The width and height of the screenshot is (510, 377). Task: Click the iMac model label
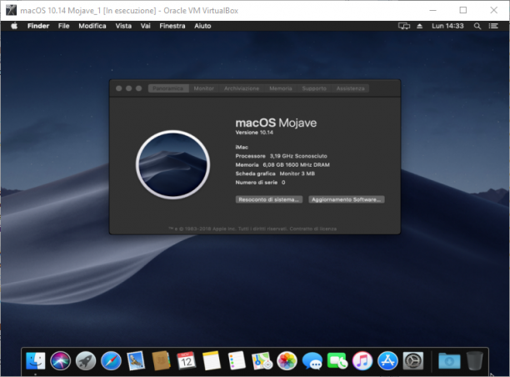click(x=242, y=147)
